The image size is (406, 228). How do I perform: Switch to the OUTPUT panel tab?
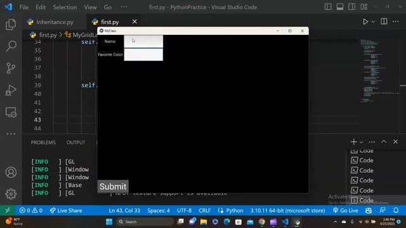(75, 142)
